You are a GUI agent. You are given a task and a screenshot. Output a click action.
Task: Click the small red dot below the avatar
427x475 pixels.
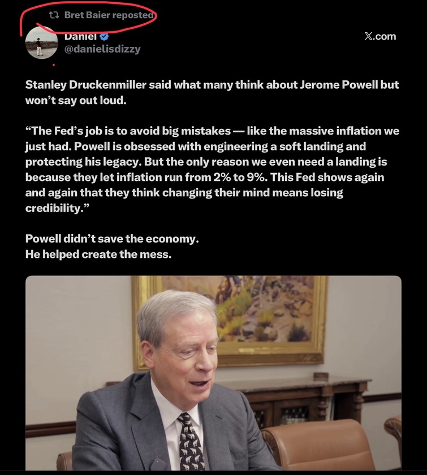(x=54, y=65)
